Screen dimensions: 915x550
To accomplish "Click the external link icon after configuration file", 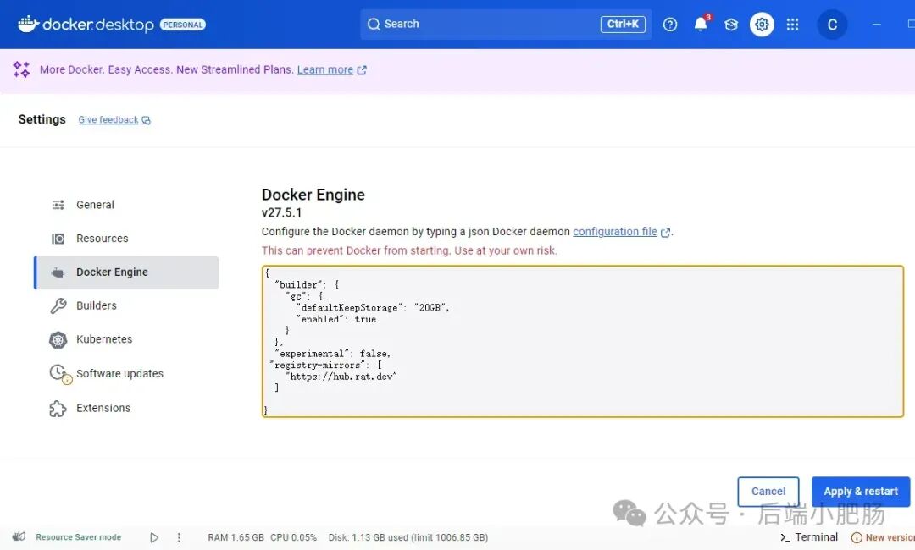I will [665, 232].
